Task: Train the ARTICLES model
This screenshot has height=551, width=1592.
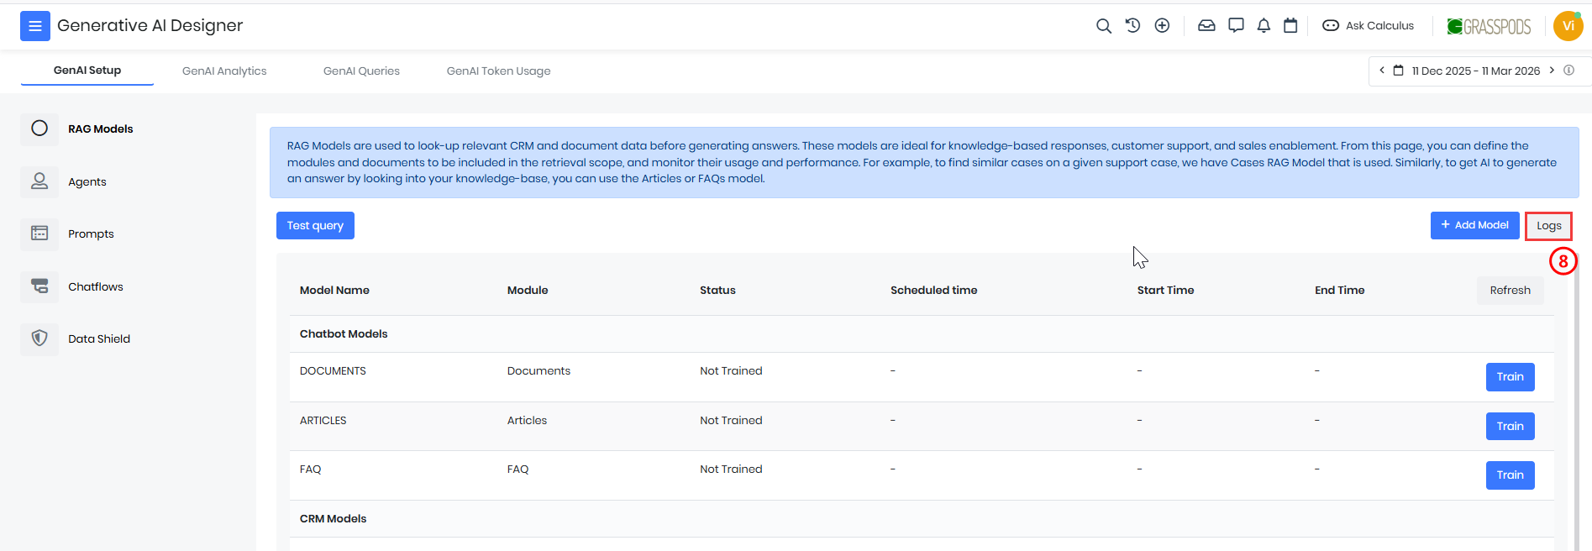Action: pyautogui.click(x=1510, y=427)
